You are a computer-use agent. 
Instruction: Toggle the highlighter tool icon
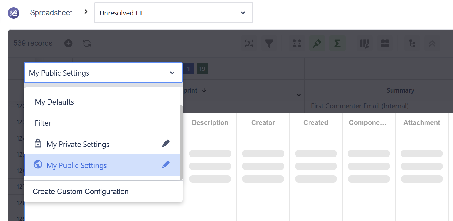click(x=317, y=44)
